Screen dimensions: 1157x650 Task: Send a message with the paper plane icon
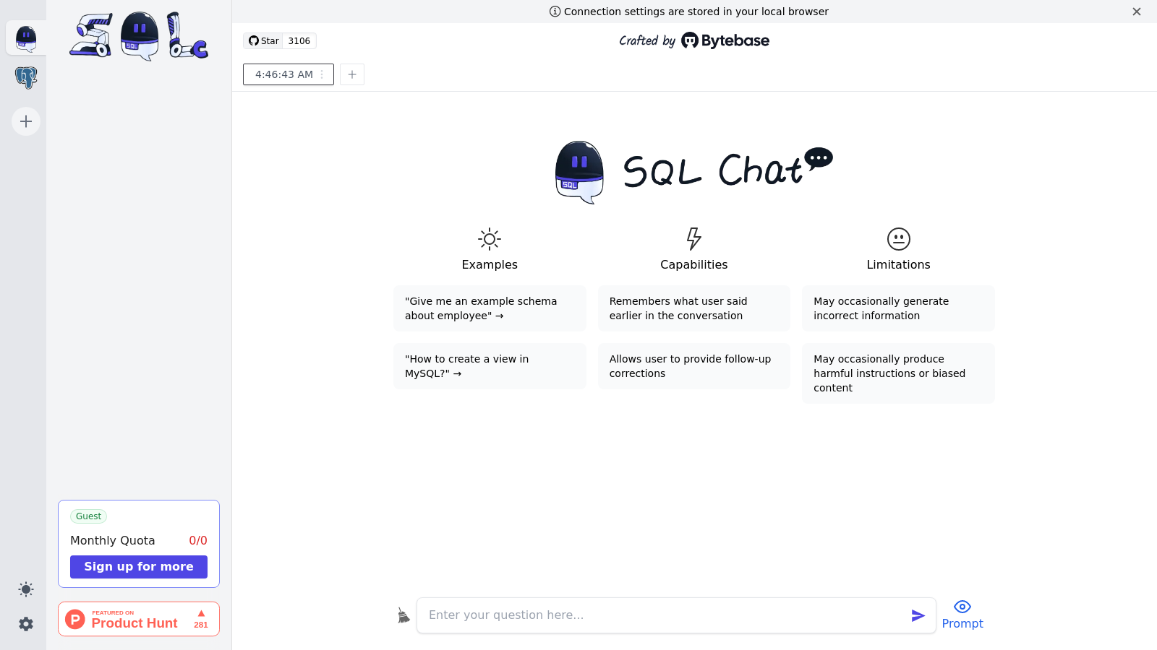click(918, 615)
